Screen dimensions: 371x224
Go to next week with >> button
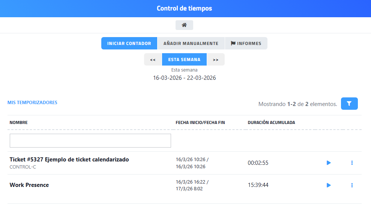(x=215, y=60)
